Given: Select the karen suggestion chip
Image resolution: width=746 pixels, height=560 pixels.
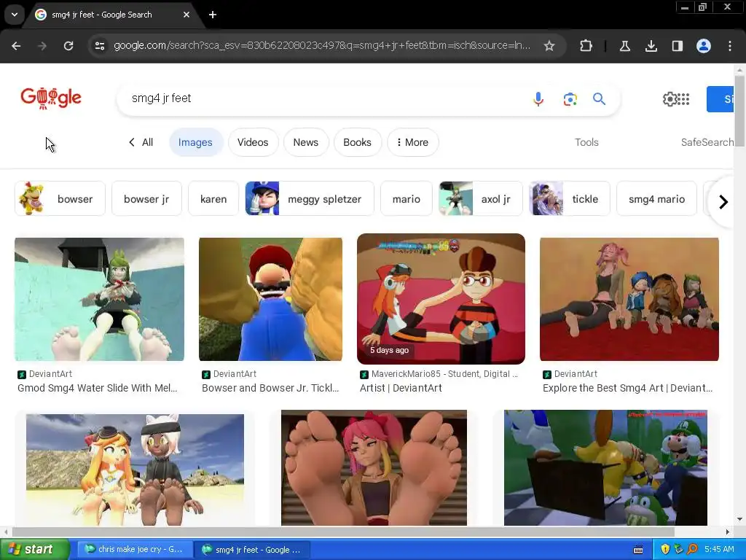Looking at the screenshot, I should [x=213, y=199].
